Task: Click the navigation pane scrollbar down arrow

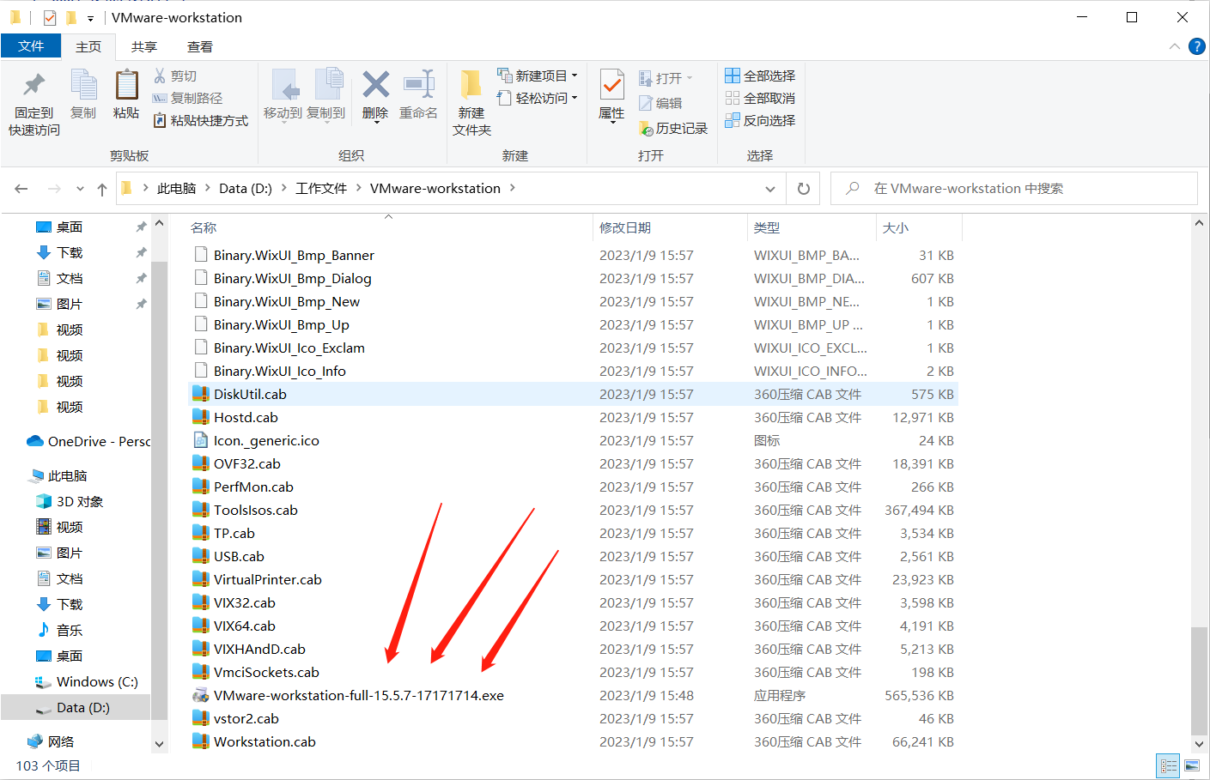Action: click(x=159, y=744)
